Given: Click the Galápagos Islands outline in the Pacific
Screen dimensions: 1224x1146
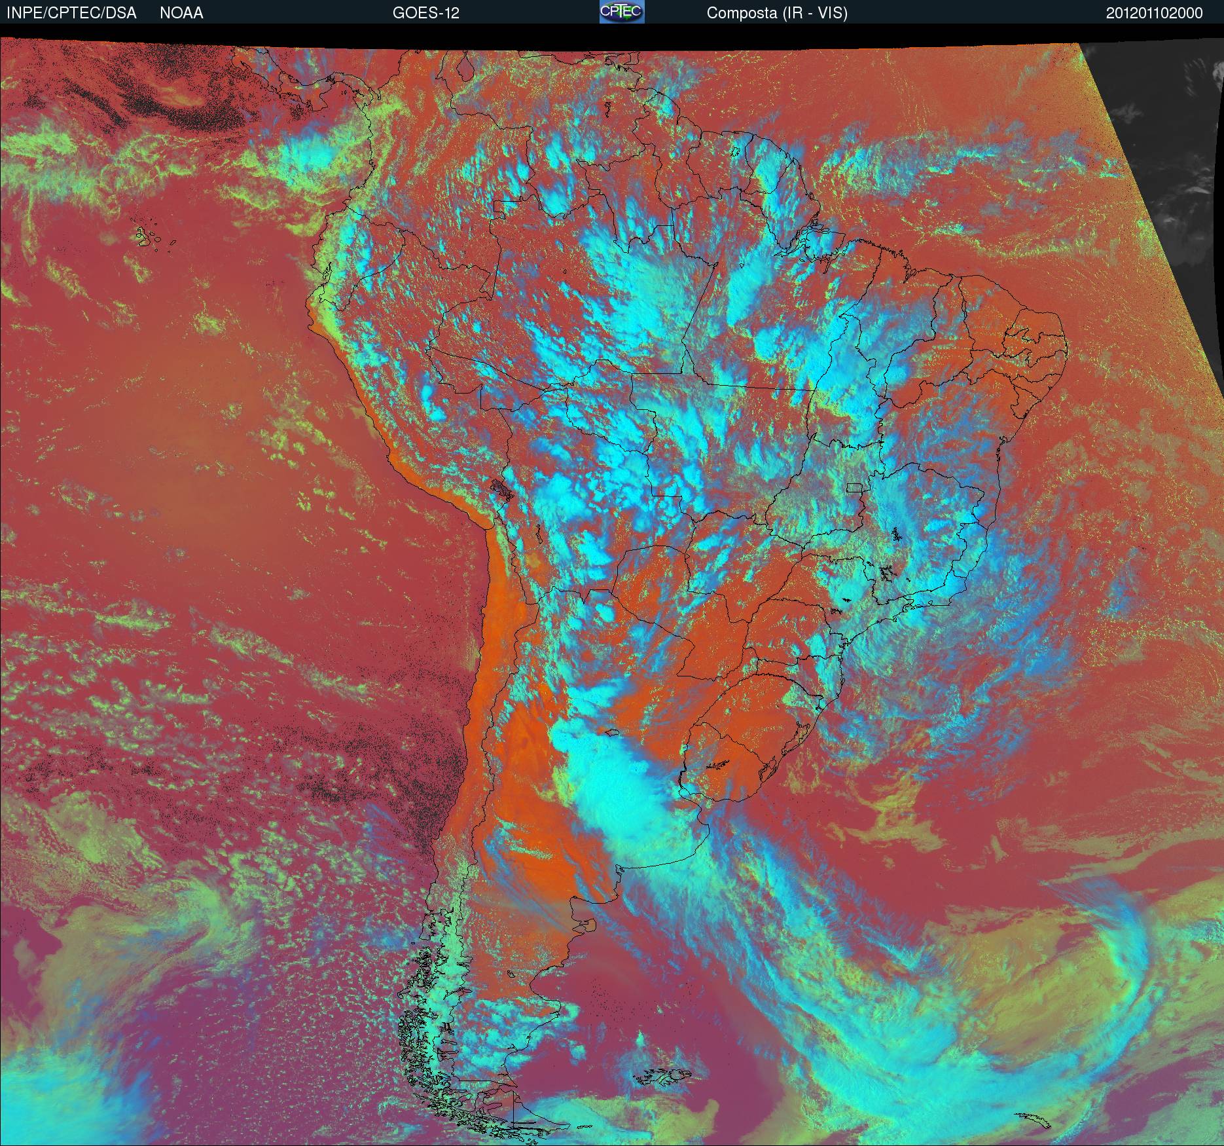Looking at the screenshot, I should point(154,238).
